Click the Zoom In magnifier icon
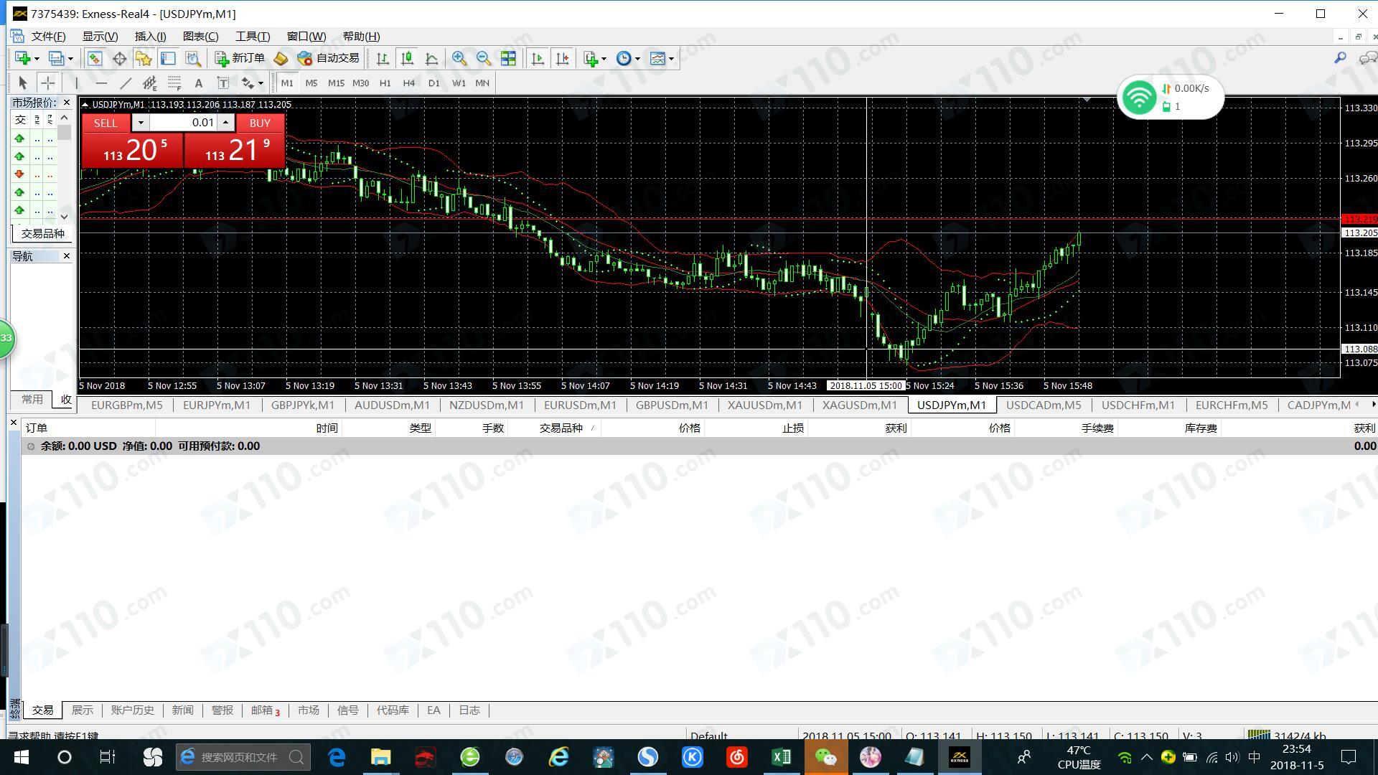 coord(459,59)
